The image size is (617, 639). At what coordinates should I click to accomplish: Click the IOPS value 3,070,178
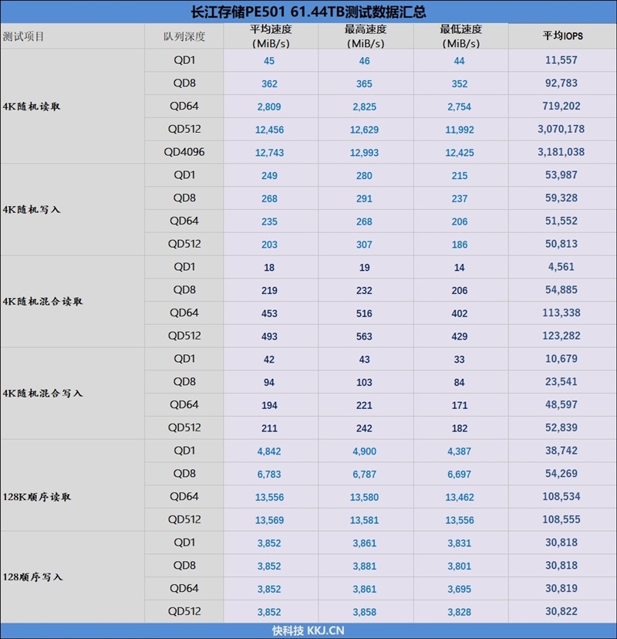(561, 129)
